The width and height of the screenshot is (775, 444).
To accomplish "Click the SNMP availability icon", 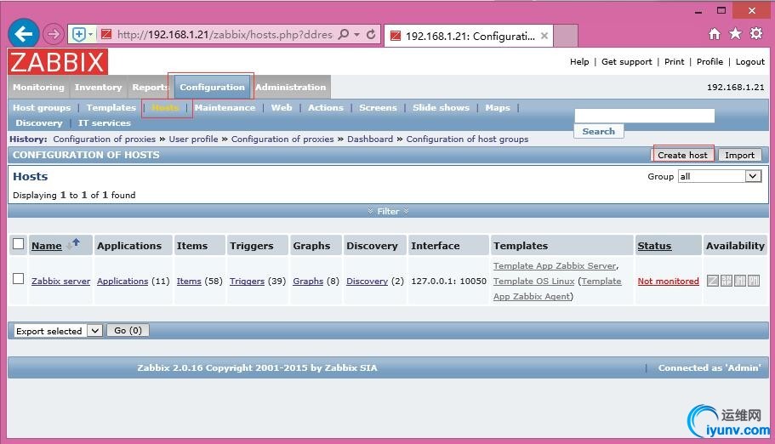I will pyautogui.click(x=727, y=281).
